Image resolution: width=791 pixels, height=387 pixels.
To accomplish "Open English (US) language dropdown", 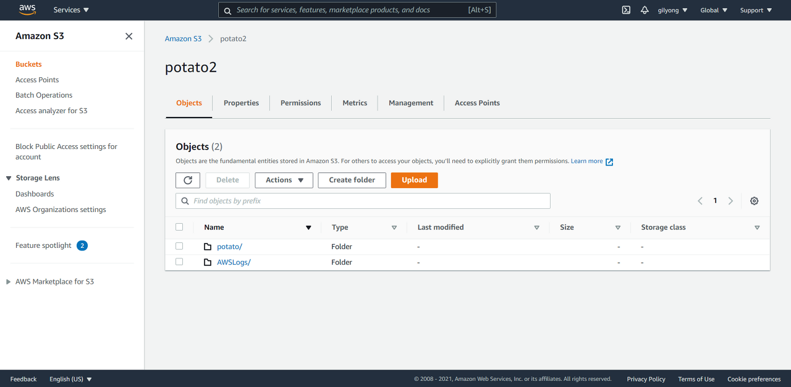I will click(70, 379).
